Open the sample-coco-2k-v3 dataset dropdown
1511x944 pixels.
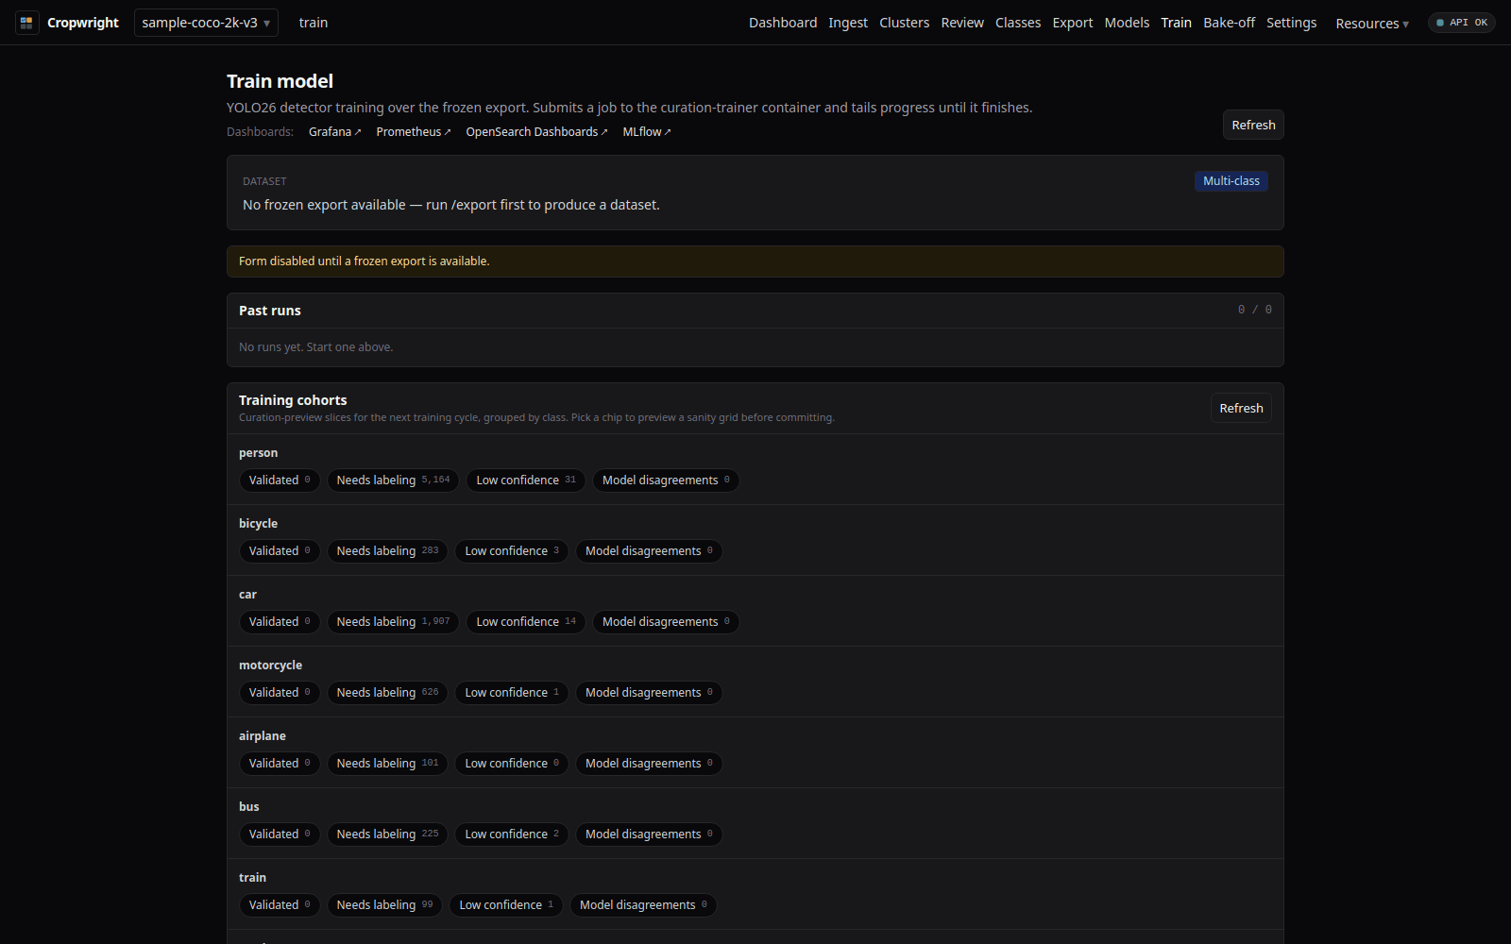(206, 23)
